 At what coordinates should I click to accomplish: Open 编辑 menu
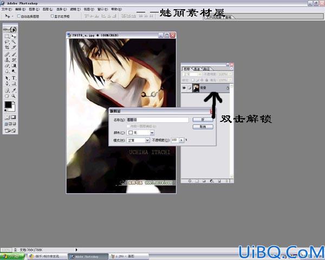point(21,9)
